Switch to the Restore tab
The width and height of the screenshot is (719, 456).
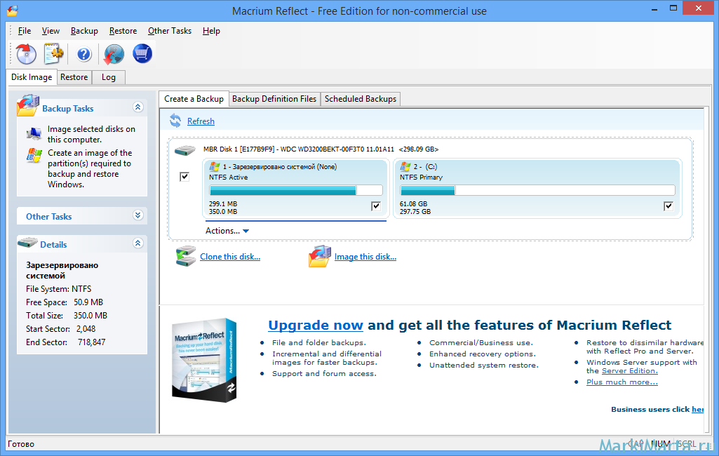tap(74, 77)
